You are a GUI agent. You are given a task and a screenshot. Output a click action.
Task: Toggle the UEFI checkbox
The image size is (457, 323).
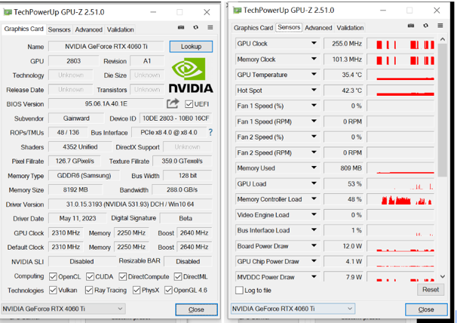[x=189, y=104]
